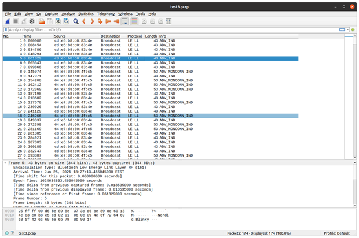Viewport: 359px width, 238px height.
Task: Click the Source column header
Action: point(60,36)
